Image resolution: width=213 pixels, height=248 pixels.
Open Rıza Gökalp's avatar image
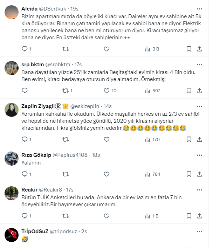tap(12, 158)
